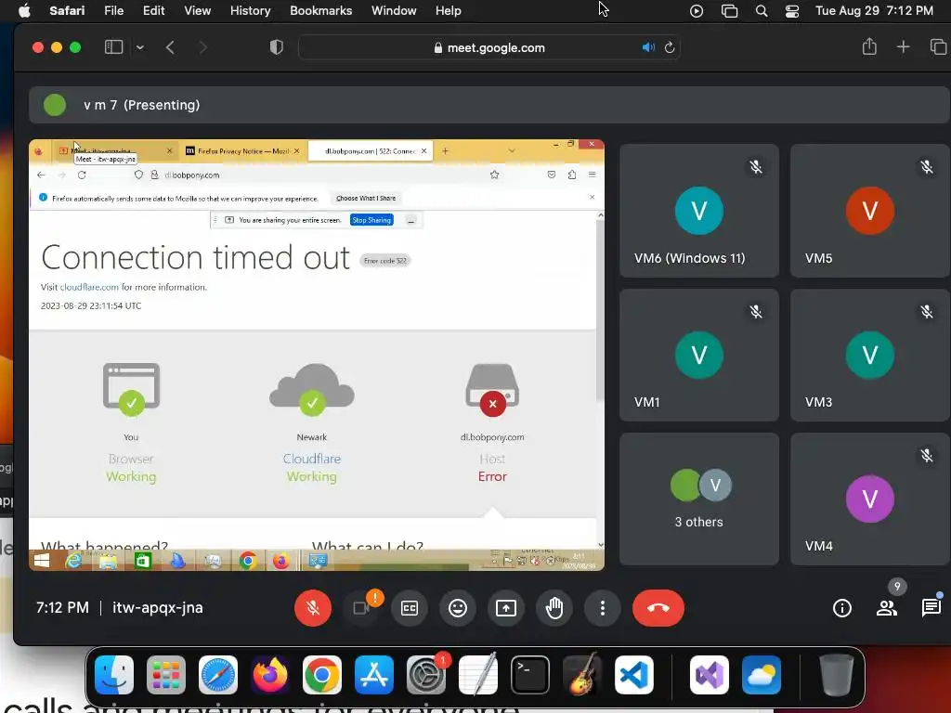Click the v m 7 (Presenting) banner

coord(489,105)
